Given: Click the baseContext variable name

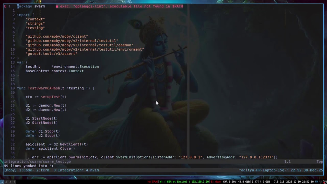Looking at the screenshot, I should (x=37, y=71).
